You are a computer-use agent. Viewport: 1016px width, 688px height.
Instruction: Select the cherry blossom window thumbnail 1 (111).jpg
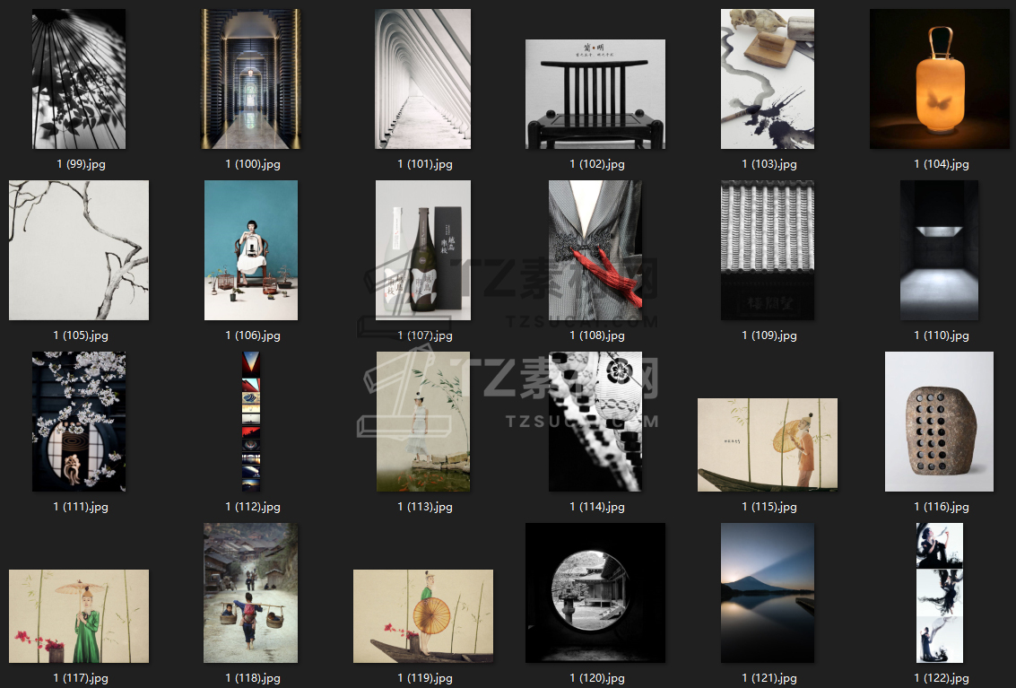79,422
